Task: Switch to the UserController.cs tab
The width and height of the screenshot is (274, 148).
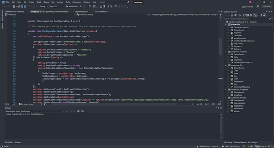Action: pyautogui.click(x=101, y=12)
